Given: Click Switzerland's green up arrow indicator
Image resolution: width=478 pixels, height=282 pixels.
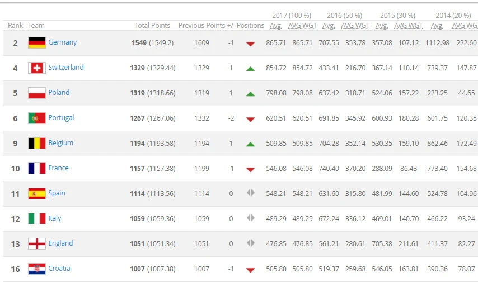Looking at the screenshot, I should point(250,68).
